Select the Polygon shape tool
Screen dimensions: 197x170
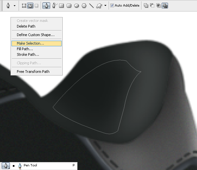coord(84,6)
